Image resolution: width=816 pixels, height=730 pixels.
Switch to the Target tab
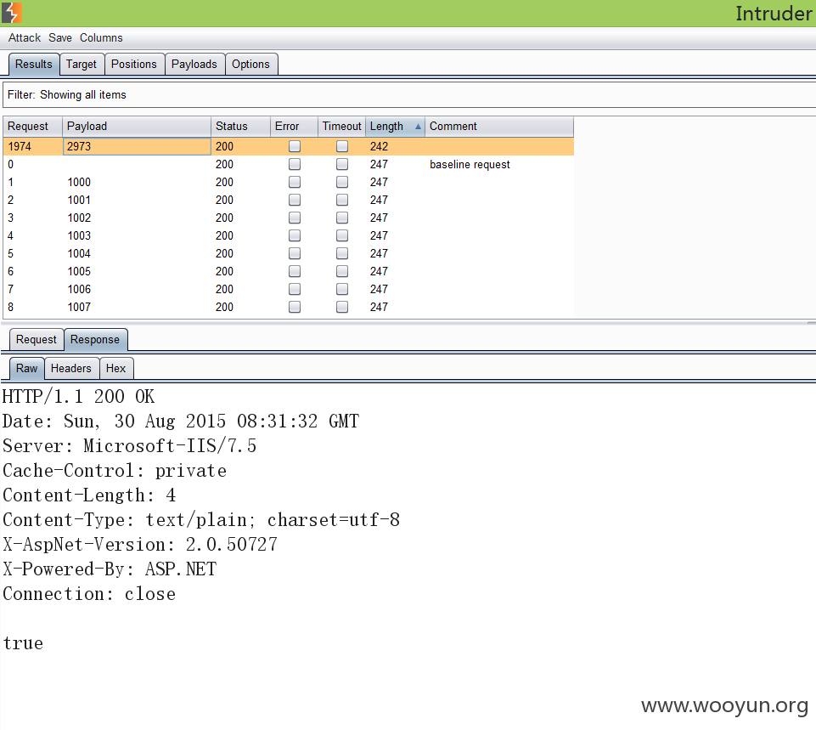82,64
